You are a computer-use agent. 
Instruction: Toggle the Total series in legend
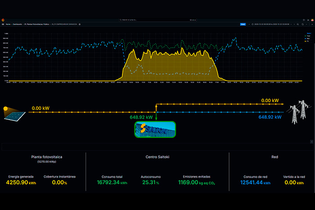click(x=309, y=37)
